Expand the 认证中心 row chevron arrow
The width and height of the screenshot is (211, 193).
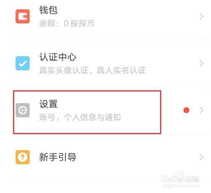click(x=201, y=63)
